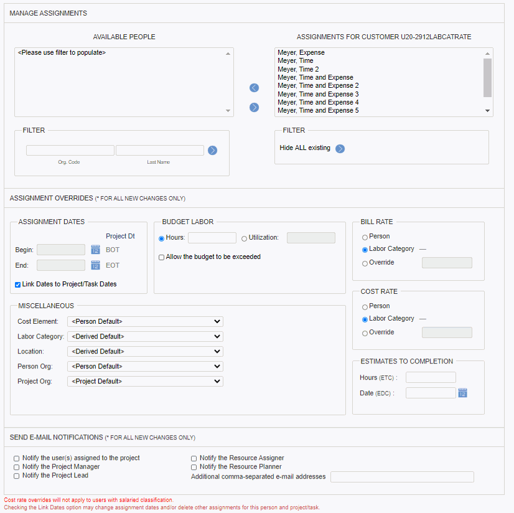514x513 pixels.
Task: Select 'Meyer, Time and Expense 4' assignment
Action: tap(318, 102)
